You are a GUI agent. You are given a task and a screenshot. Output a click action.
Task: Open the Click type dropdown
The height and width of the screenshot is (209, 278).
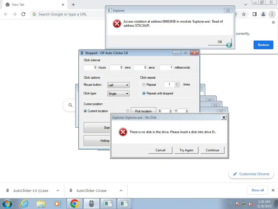coord(118,94)
